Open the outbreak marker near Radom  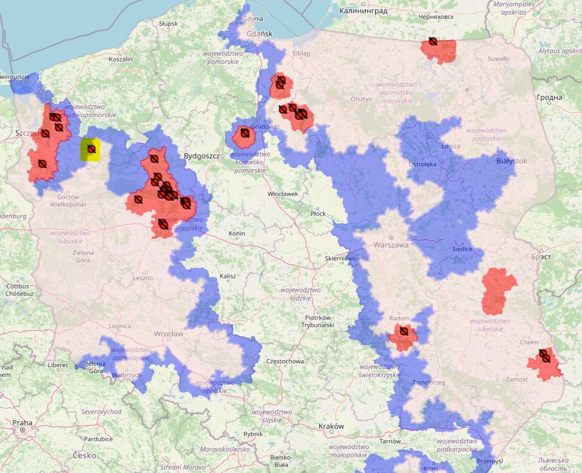[404, 331]
